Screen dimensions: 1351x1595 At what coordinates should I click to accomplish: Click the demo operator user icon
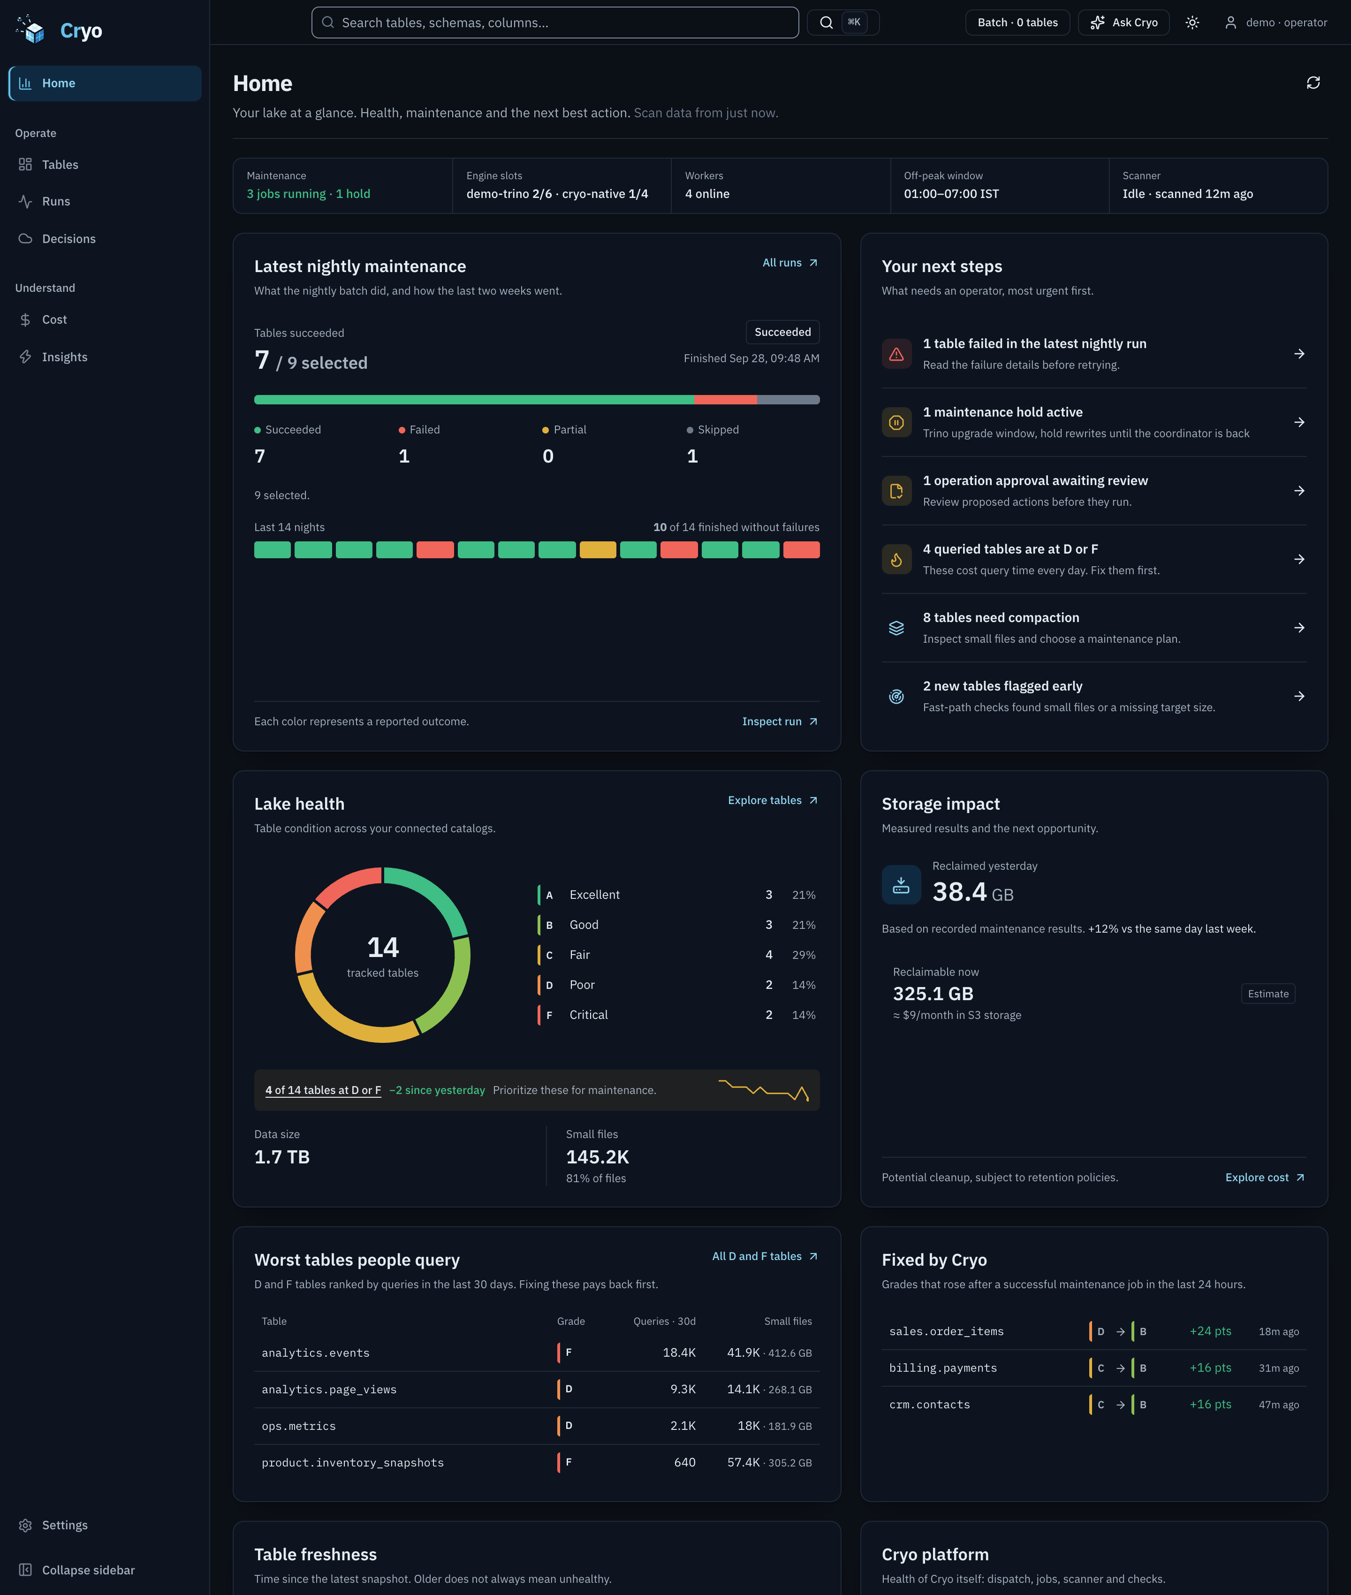(1230, 23)
